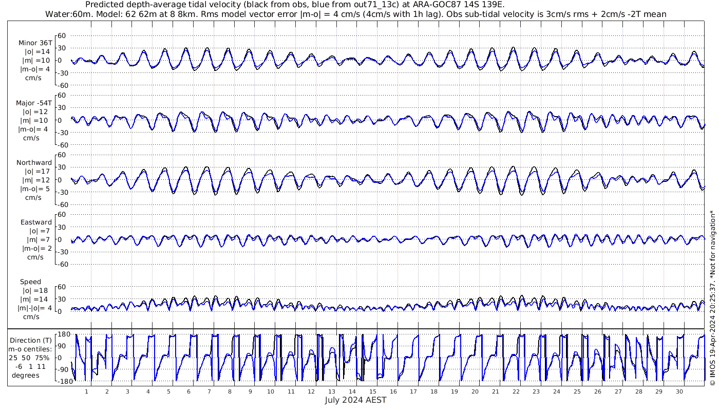Screen dimensions: 719x411
Task: Click the title line 'Predicted depth-average tidal velocity'
Action: coord(295,5)
